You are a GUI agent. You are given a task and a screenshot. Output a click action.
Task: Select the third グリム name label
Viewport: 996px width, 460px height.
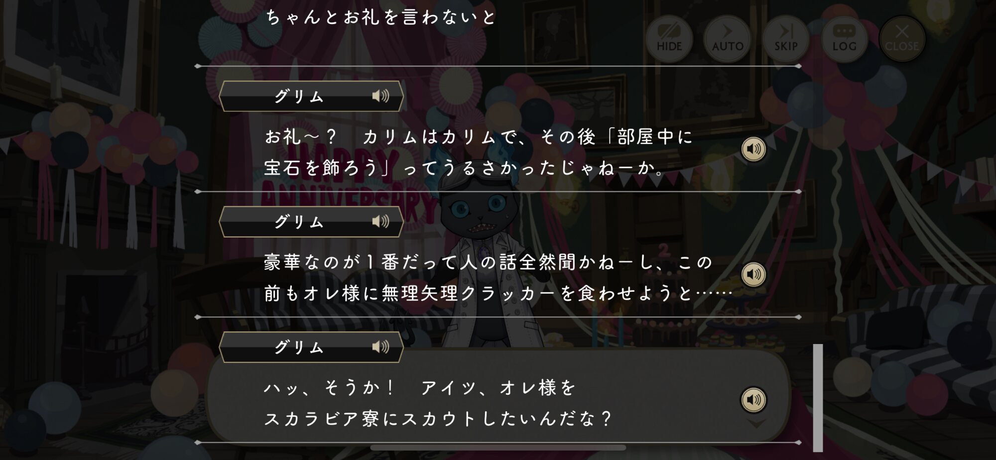pyautogui.click(x=299, y=347)
